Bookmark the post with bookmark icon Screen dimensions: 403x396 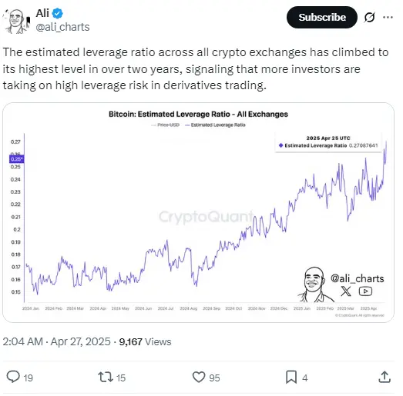tap(291, 377)
